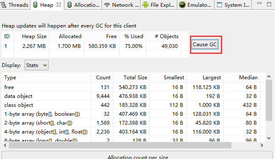Minimize the view panel
This screenshot has width=275, height=159.
259,3
